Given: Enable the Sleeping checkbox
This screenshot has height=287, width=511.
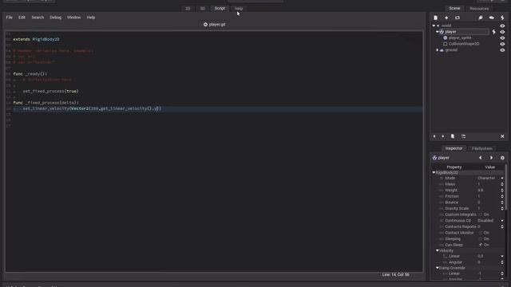Looking at the screenshot, I should (481, 239).
